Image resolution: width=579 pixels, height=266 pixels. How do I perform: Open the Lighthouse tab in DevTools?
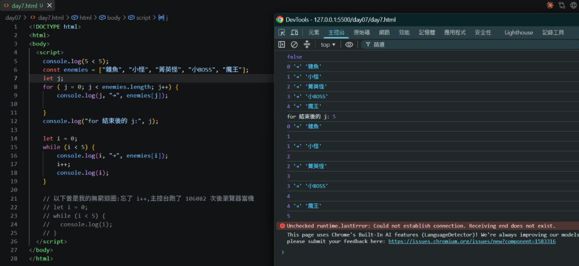(x=519, y=32)
